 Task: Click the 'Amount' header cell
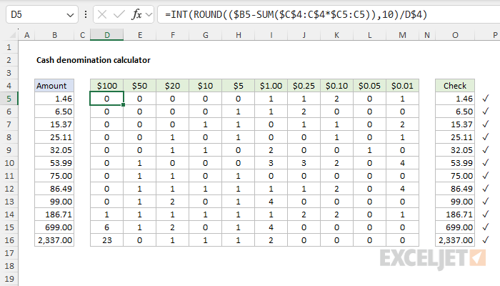coord(54,86)
